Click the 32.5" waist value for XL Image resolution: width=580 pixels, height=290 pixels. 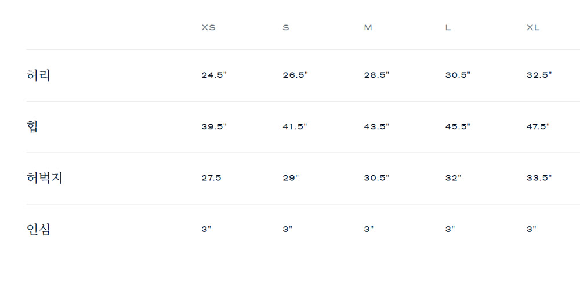[539, 75]
